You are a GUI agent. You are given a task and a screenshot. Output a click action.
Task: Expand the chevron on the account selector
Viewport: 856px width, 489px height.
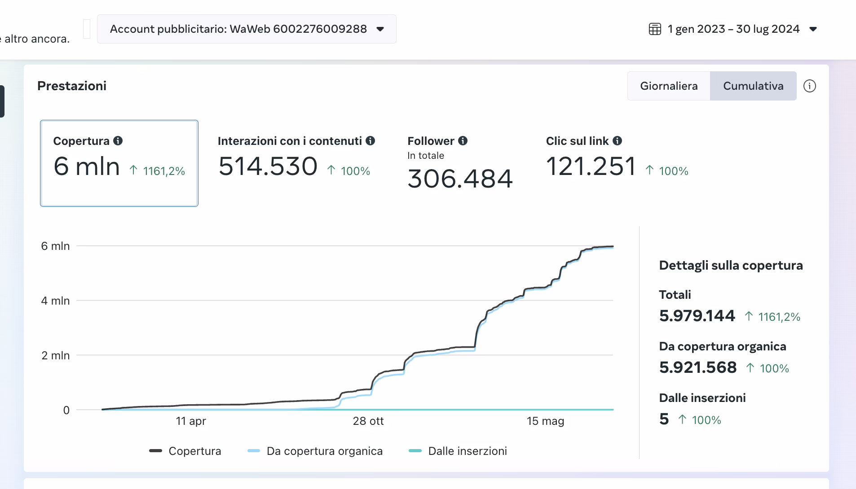pyautogui.click(x=380, y=29)
